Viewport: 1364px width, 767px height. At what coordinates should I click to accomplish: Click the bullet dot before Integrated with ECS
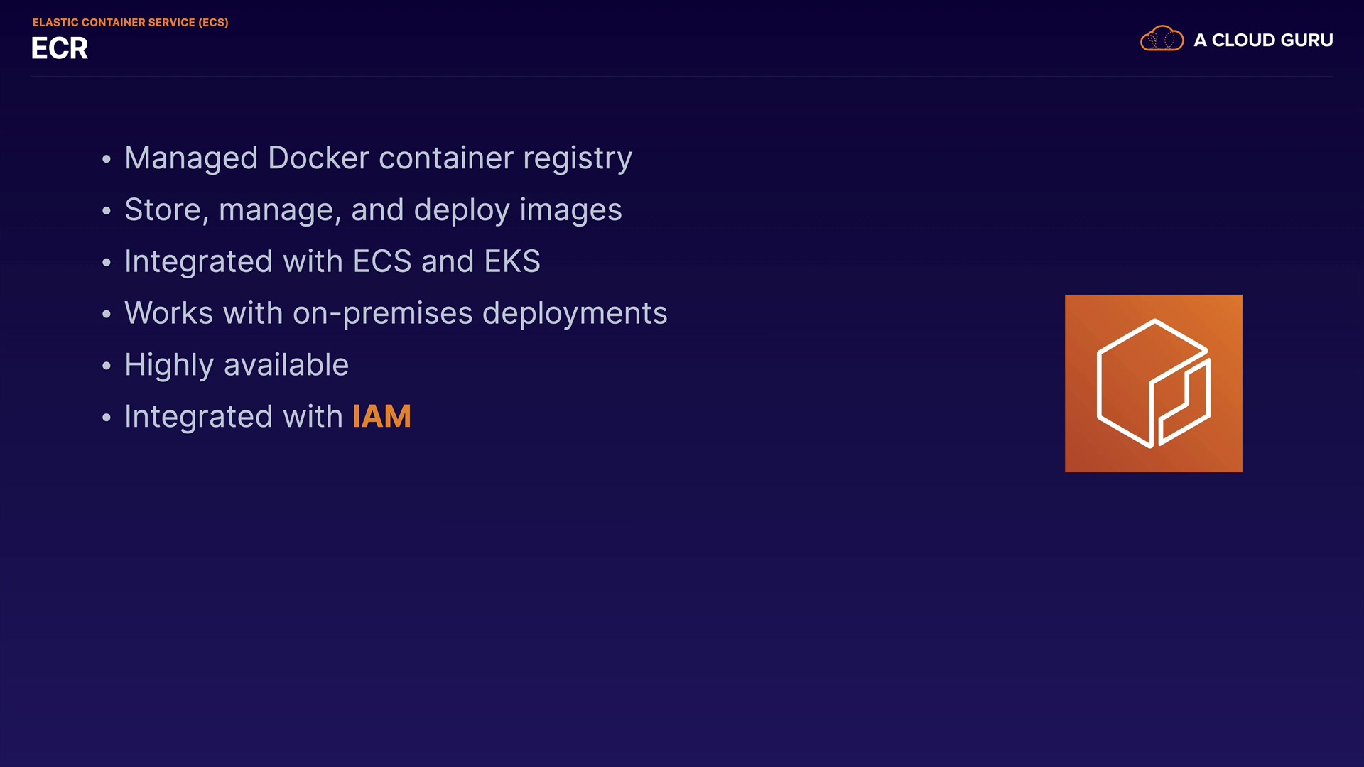(x=107, y=263)
